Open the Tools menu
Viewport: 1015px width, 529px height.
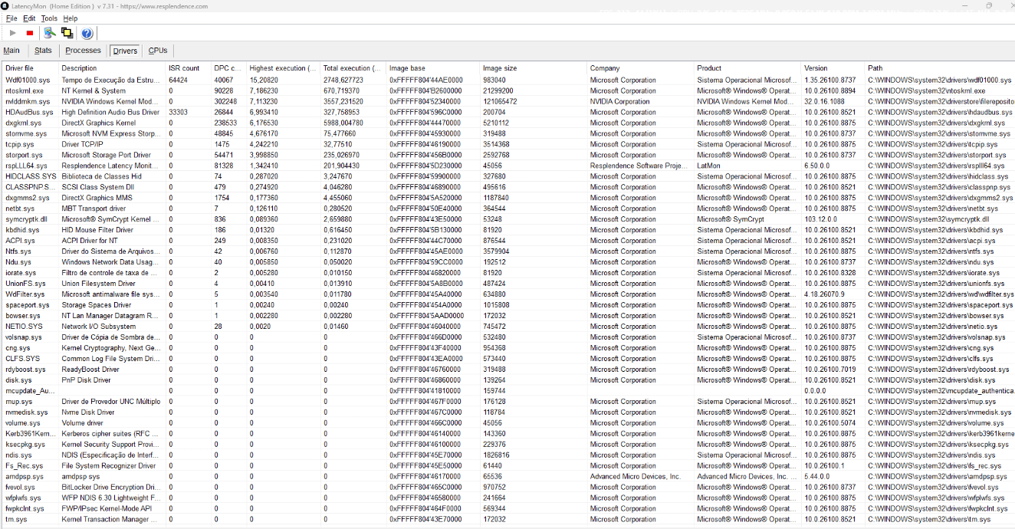pos(49,18)
